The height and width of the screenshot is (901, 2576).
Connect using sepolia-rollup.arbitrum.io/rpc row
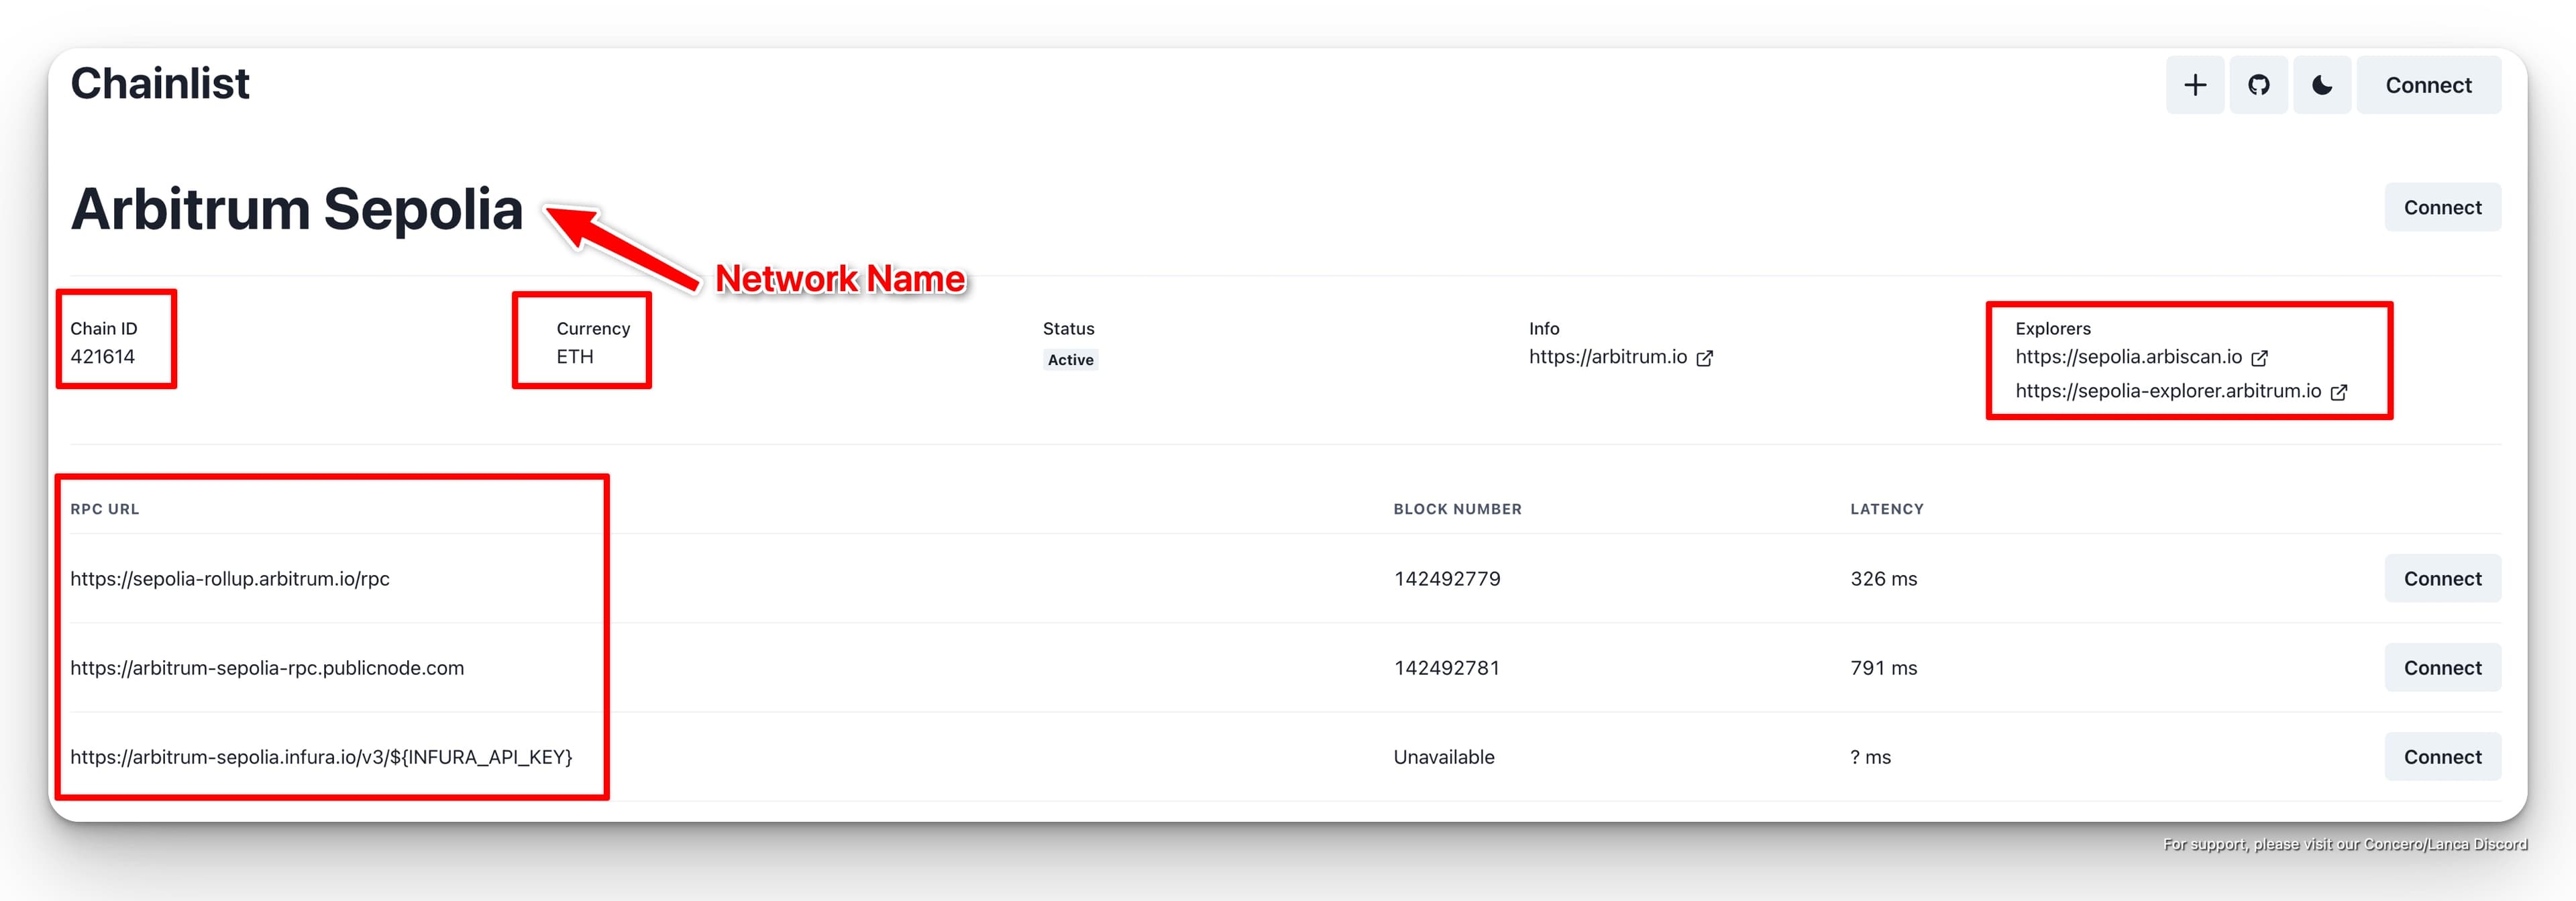[2442, 578]
